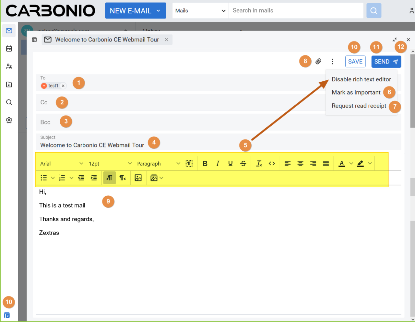The image size is (415, 322).
Task: Insert an image using the image icon
Action: tap(138, 178)
